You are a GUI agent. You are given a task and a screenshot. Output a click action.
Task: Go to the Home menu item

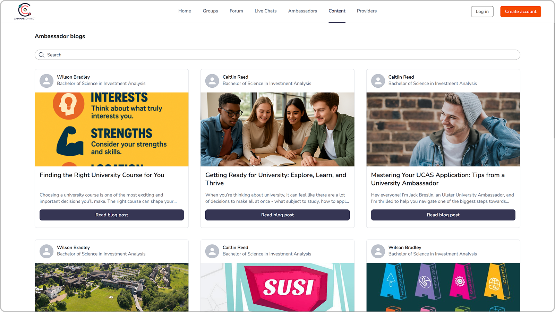(185, 11)
